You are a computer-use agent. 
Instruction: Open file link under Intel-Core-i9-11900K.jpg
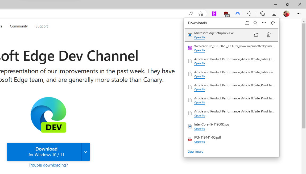pos(200,129)
